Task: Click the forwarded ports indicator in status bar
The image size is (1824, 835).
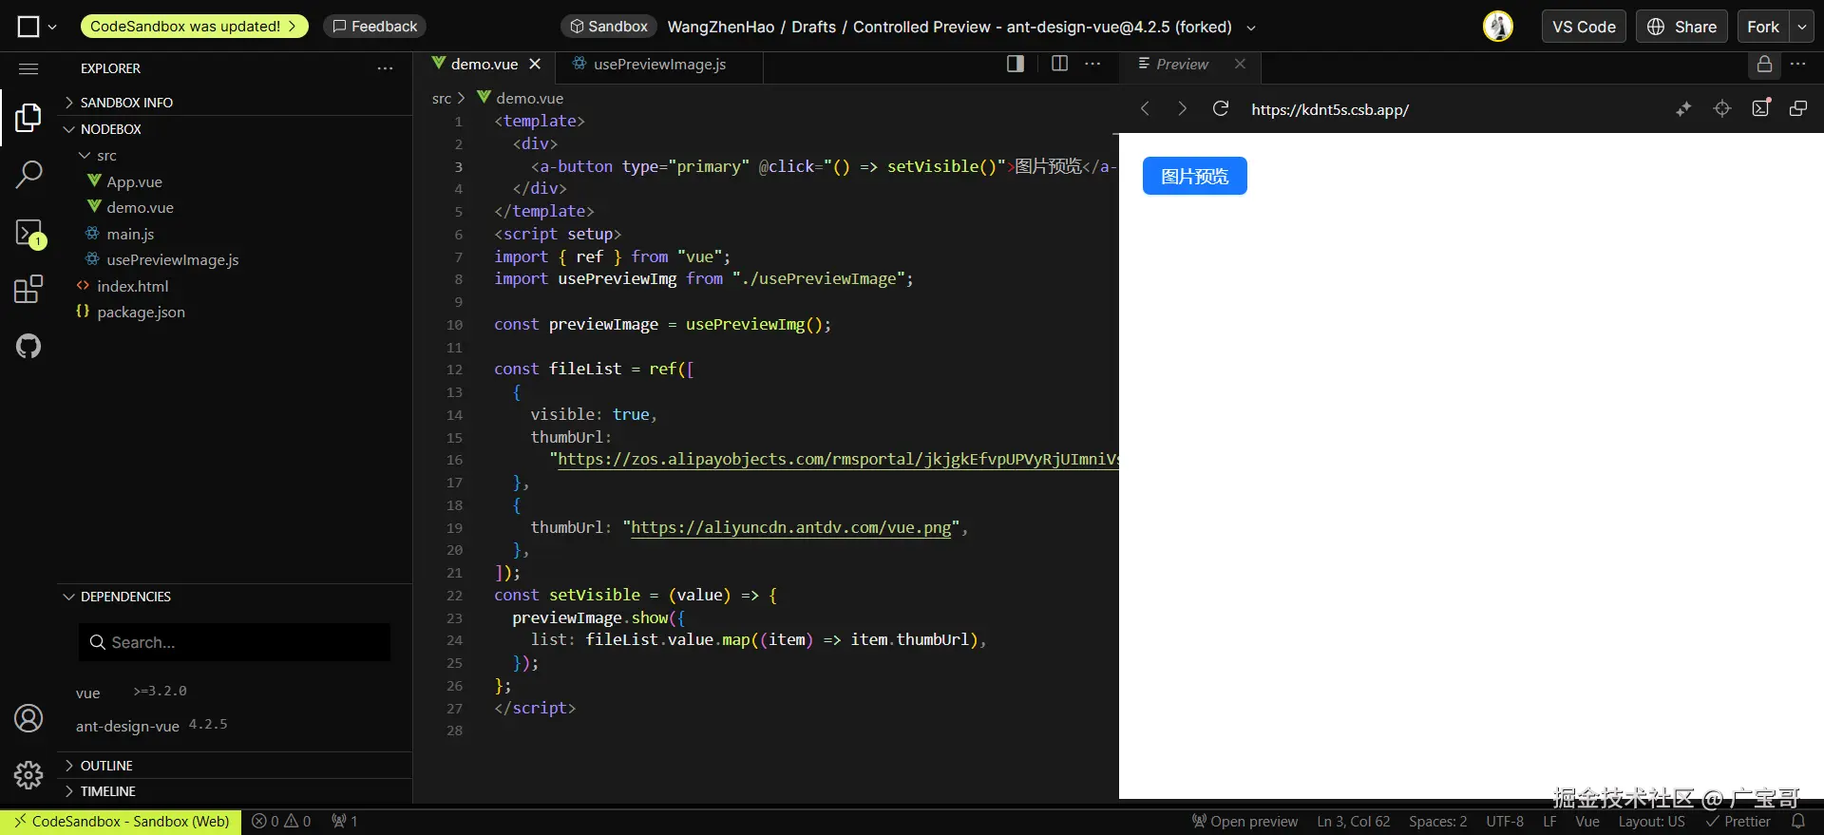Action: pos(344,822)
